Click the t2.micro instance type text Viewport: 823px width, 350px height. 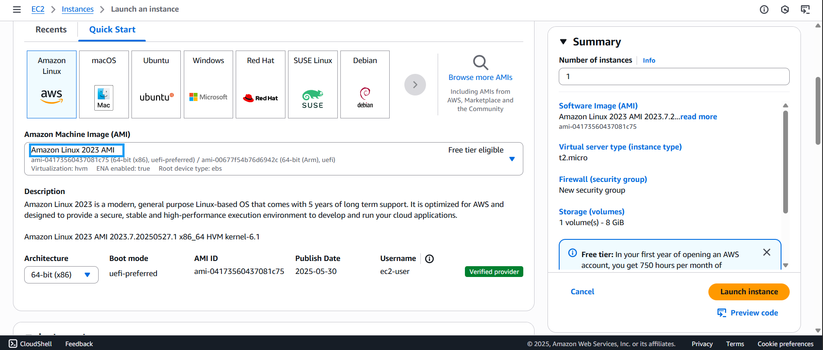coord(573,158)
